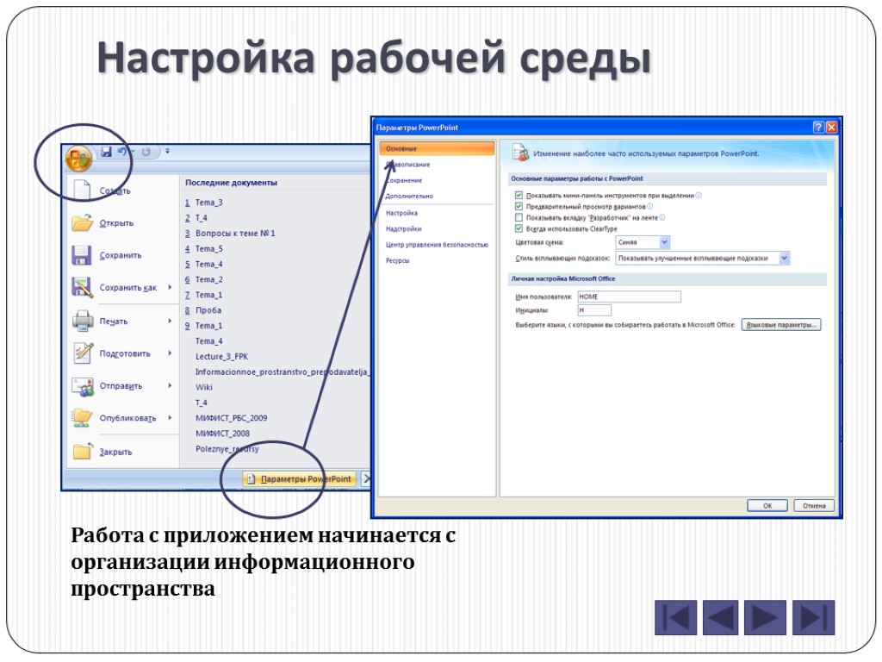Click the Подготовить document-pencil icon

(x=83, y=353)
